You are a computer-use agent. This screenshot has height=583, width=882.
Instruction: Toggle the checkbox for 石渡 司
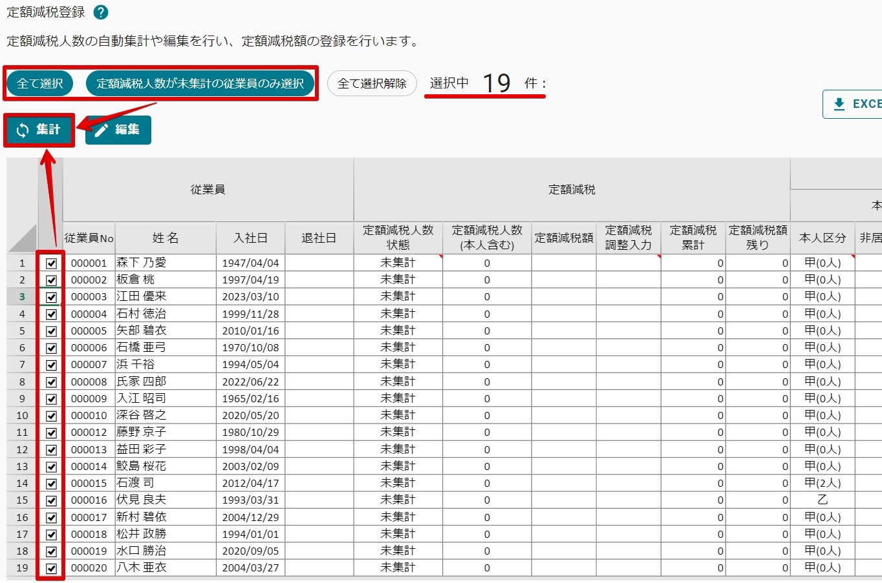coord(51,484)
